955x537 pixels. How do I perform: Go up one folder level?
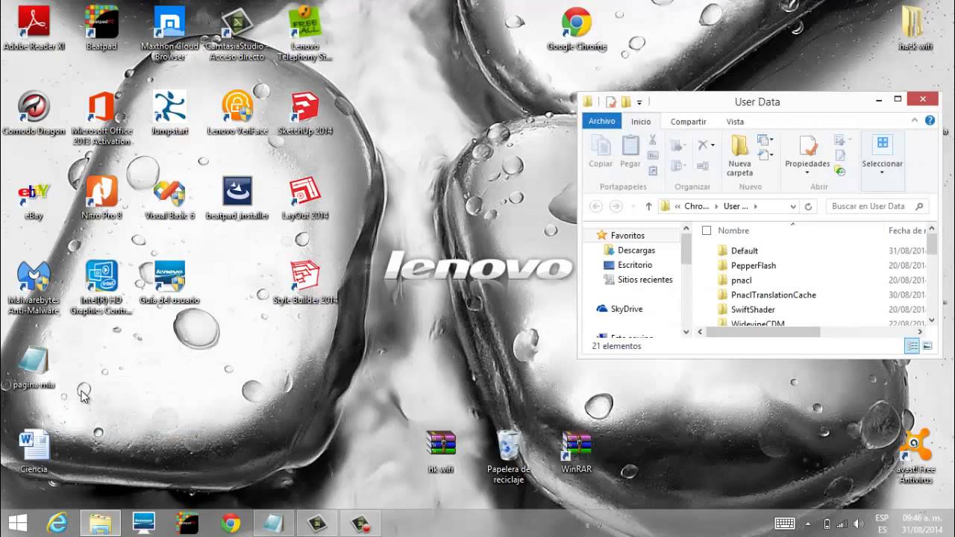648,207
